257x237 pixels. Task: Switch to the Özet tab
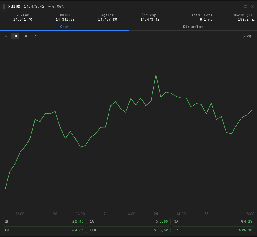tap(65, 27)
